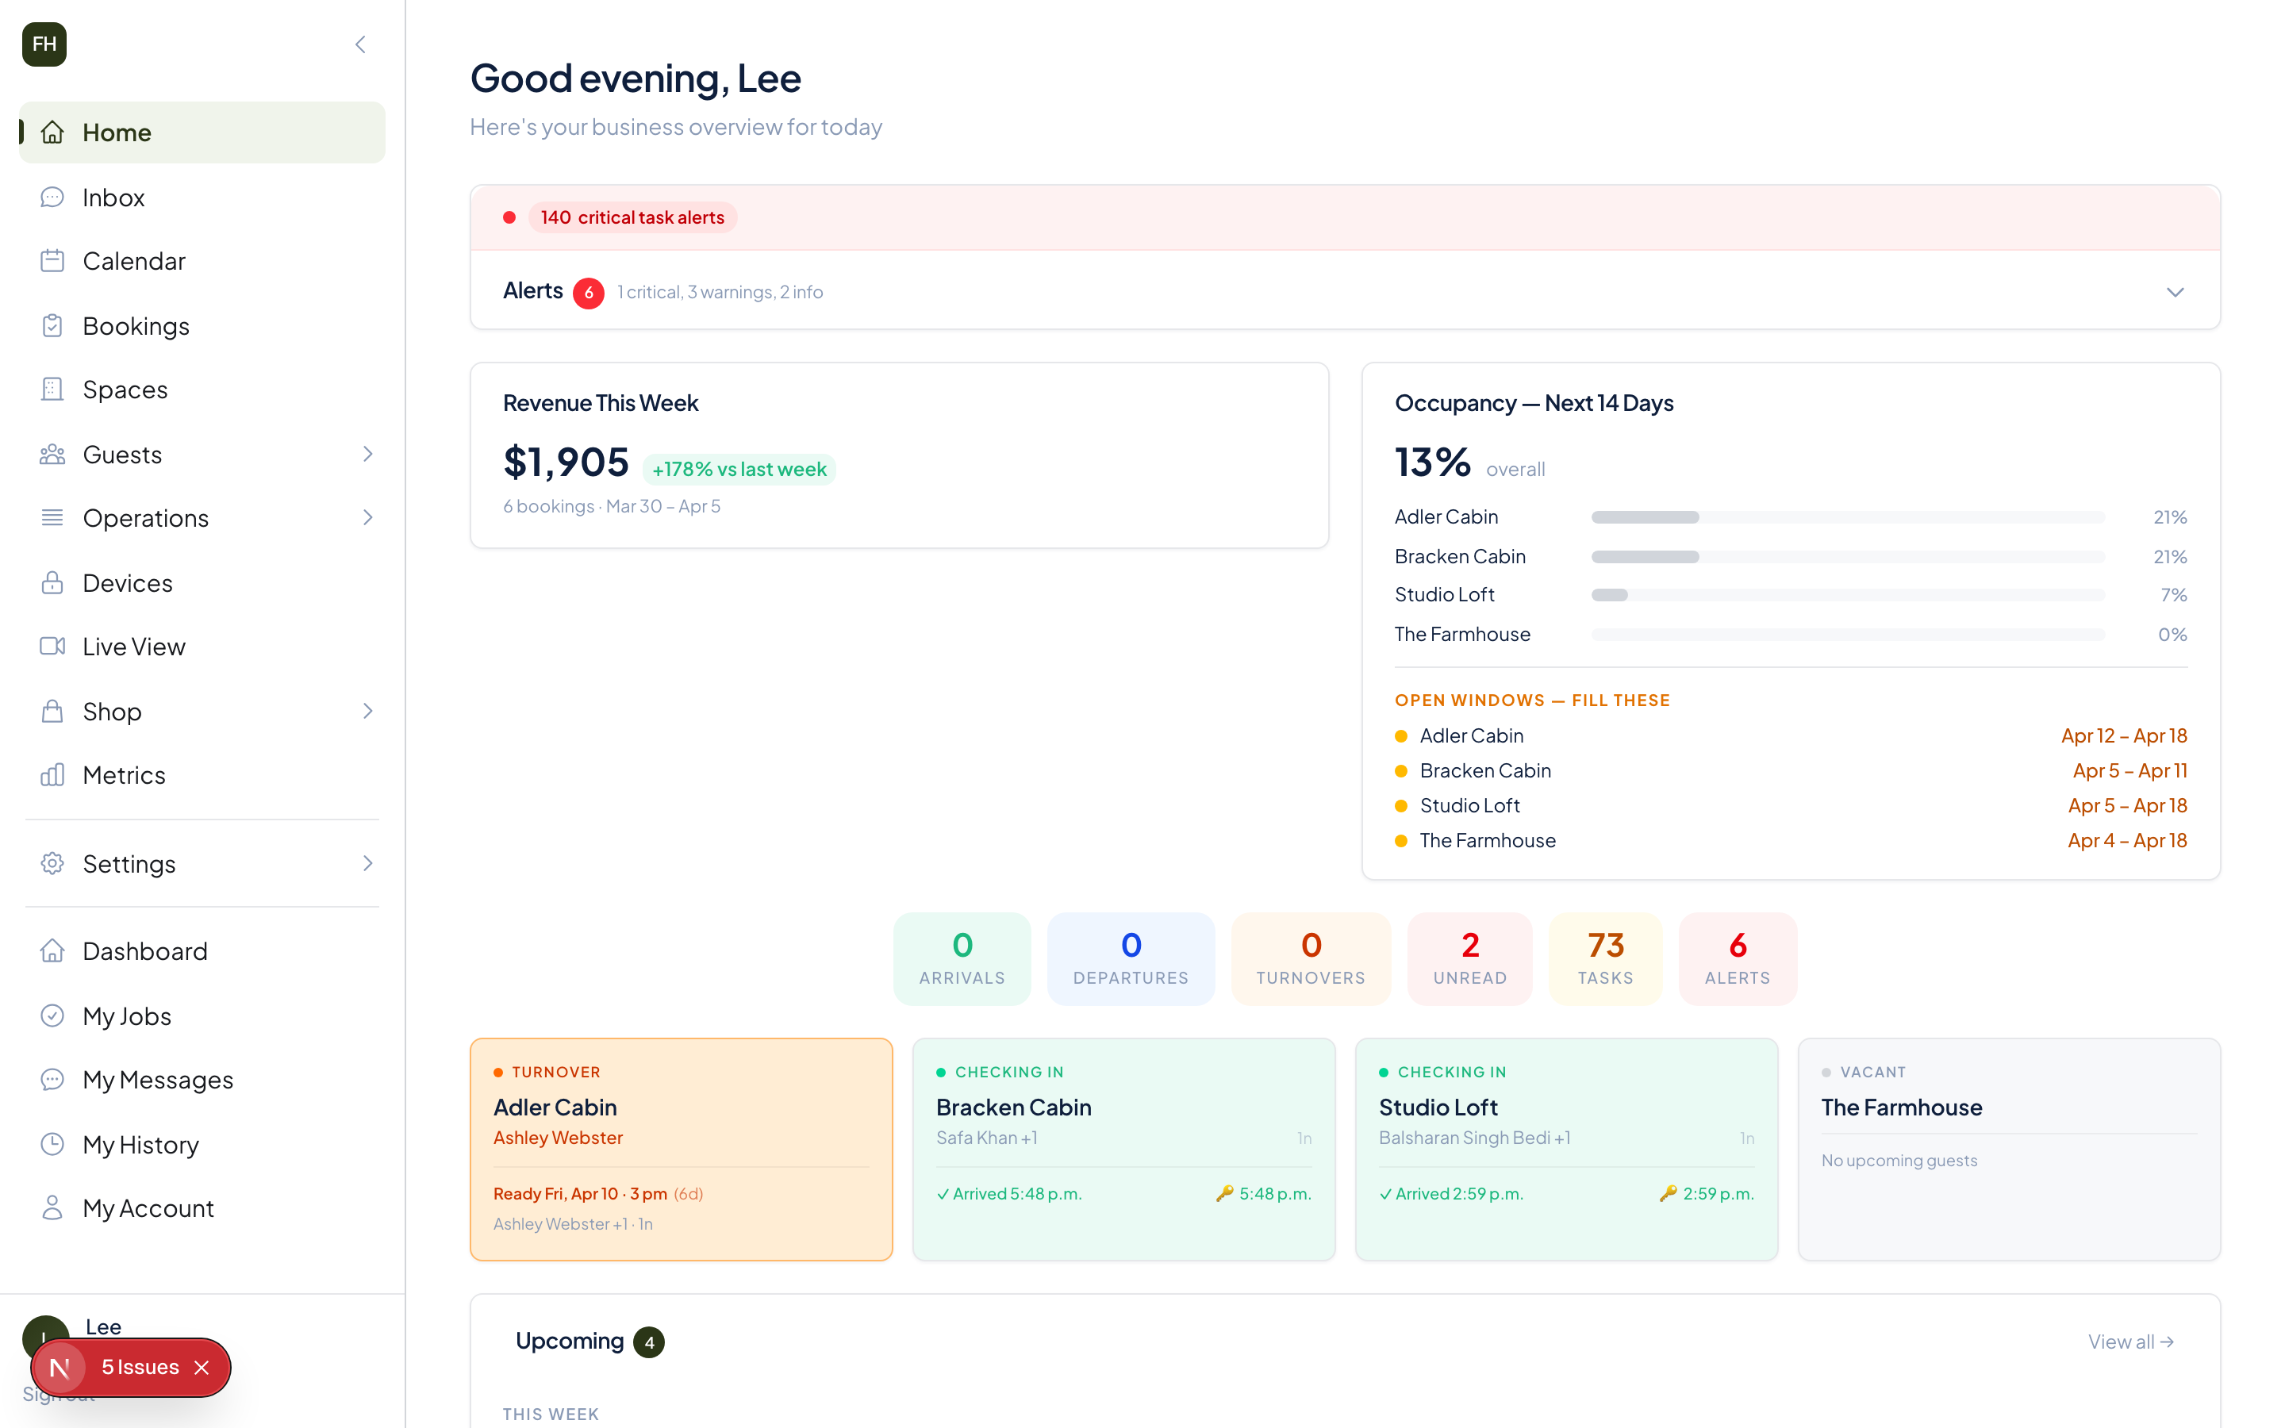This screenshot has height=1428, width=2285.
Task: Click the FH logo badge
Action: click(x=44, y=44)
